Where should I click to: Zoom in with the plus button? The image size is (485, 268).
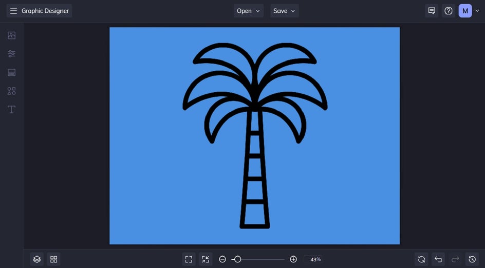click(x=293, y=259)
